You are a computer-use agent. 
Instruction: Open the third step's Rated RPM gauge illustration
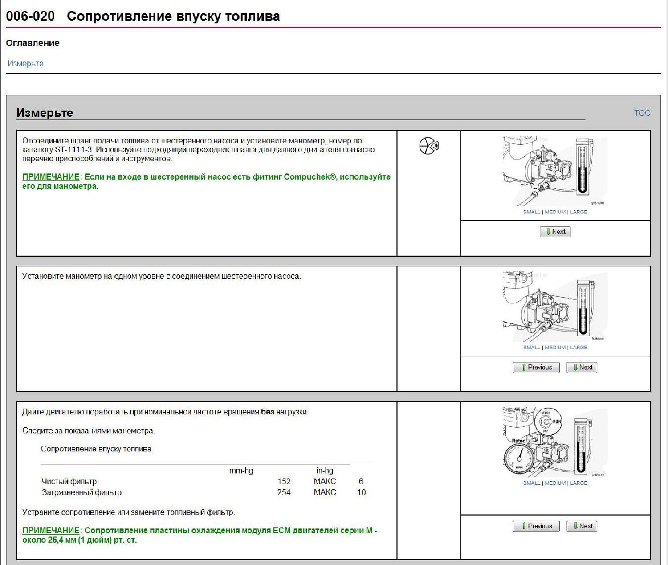555,442
